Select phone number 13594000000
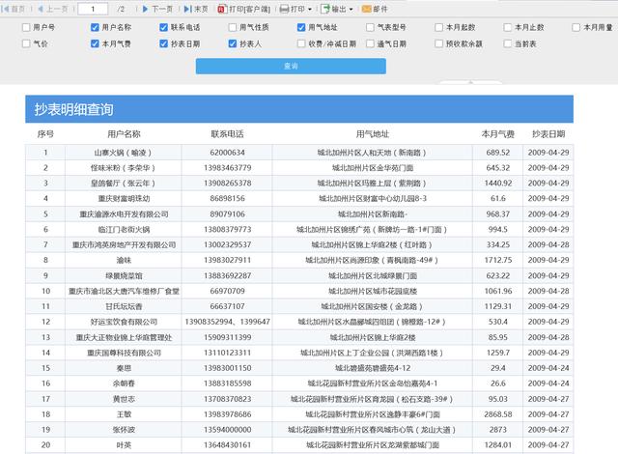 228,430
